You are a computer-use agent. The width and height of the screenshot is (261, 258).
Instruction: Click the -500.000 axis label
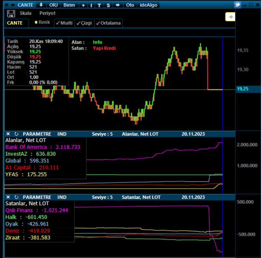[x=246, y=234]
